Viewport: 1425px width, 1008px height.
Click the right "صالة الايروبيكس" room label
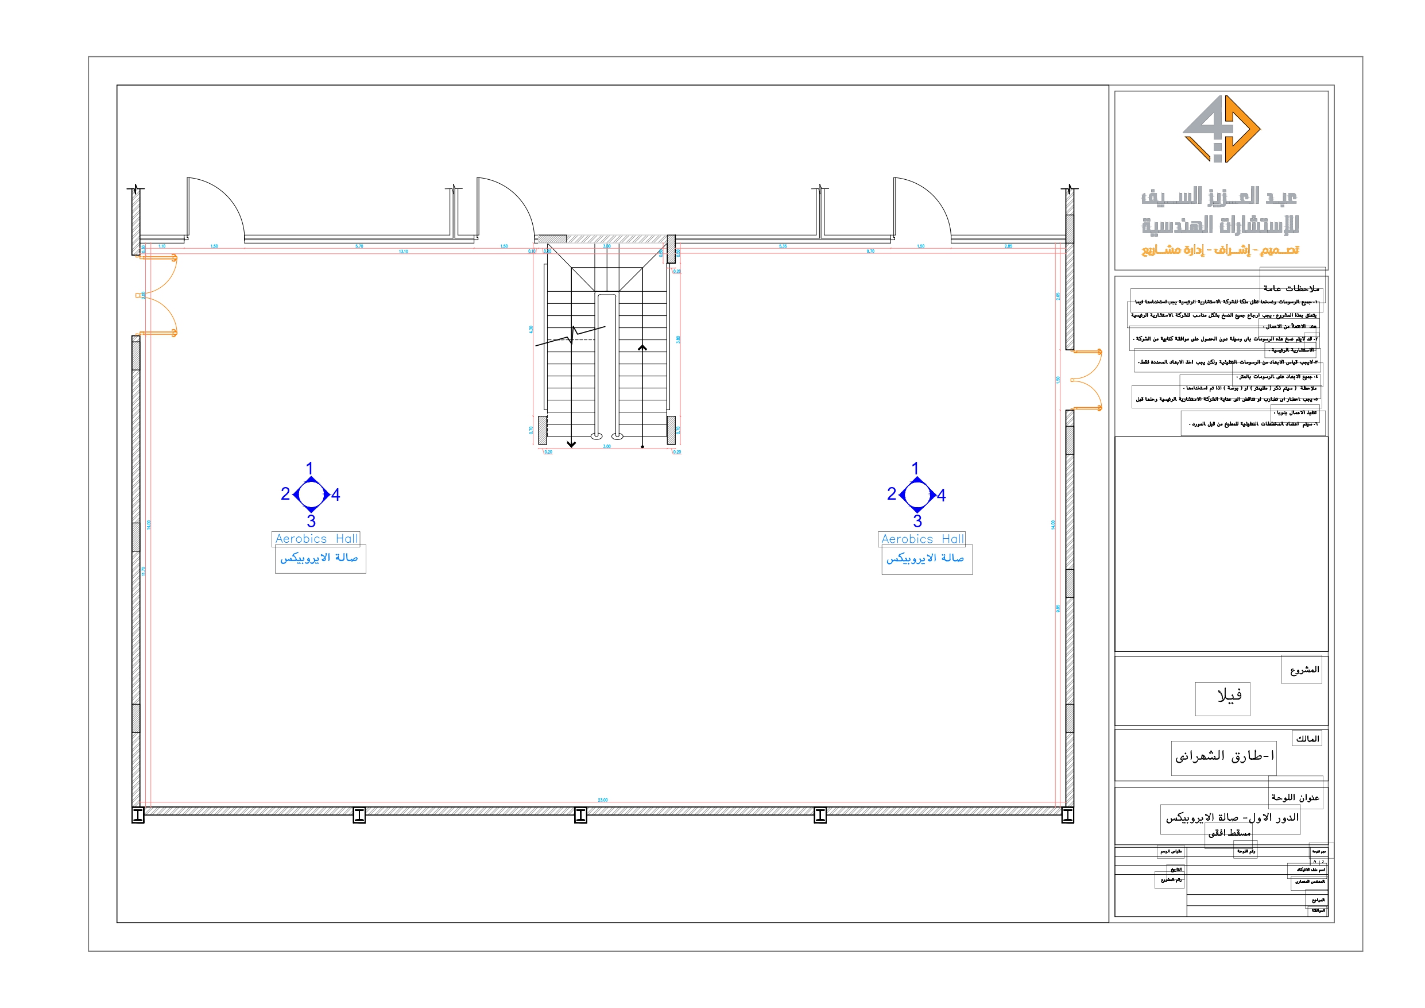click(x=926, y=559)
